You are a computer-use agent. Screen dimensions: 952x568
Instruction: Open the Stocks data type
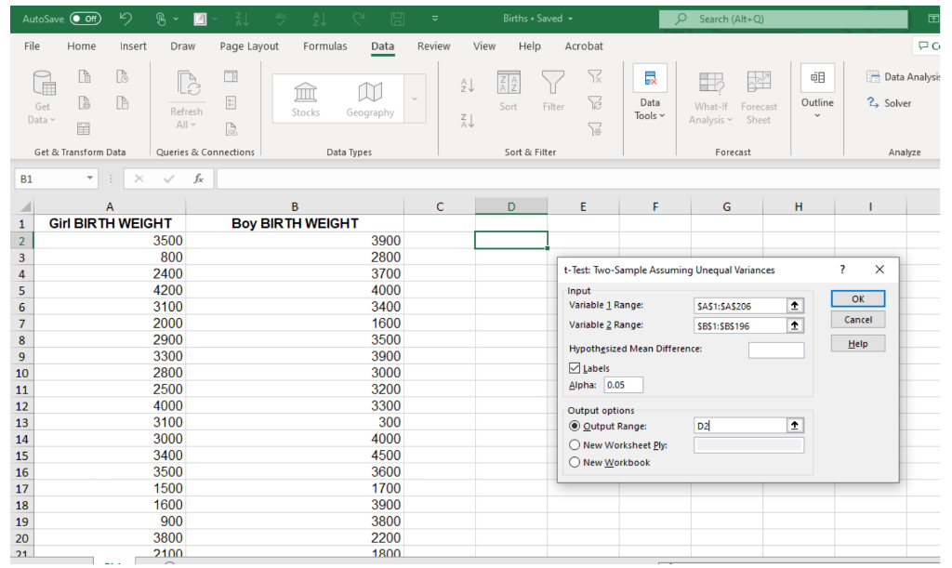[307, 96]
